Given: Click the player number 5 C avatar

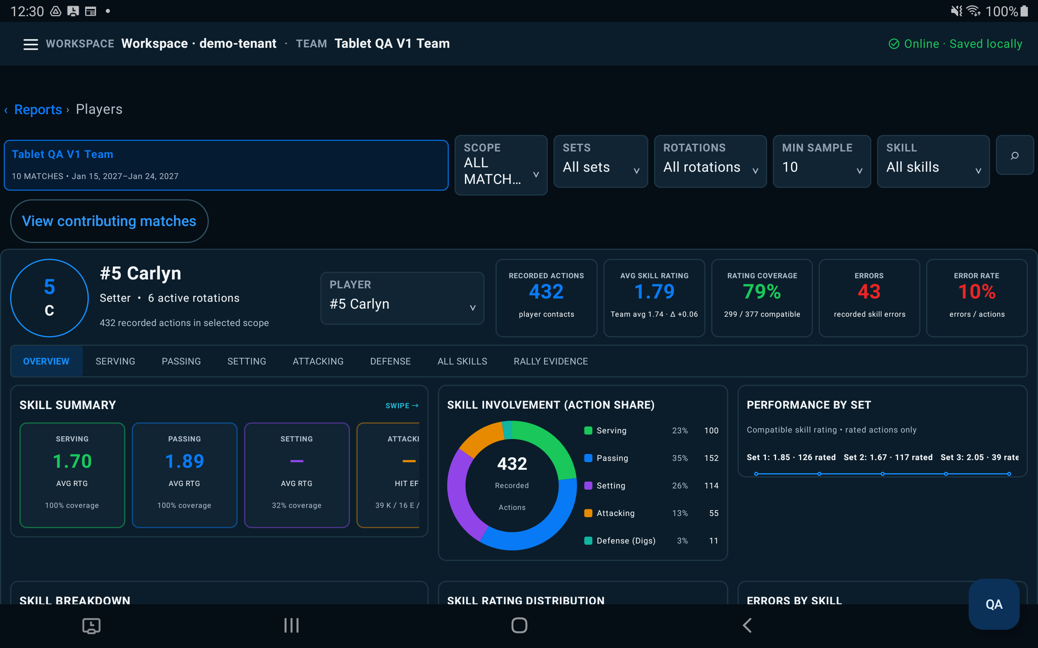Looking at the screenshot, I should [49, 298].
